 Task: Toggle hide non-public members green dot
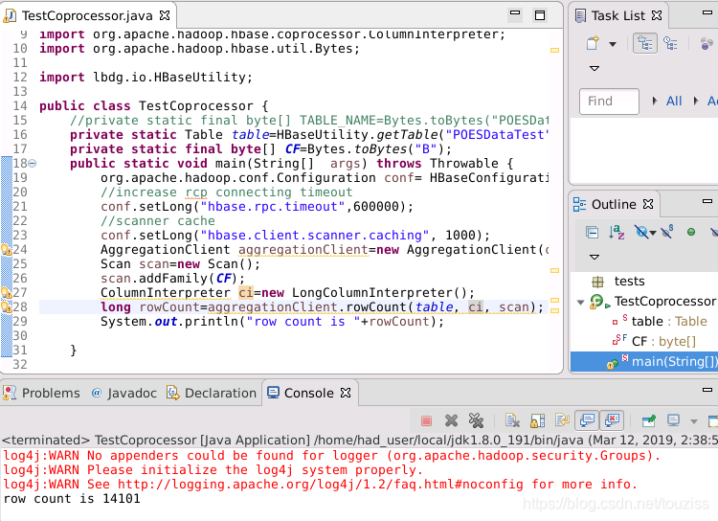tap(691, 233)
